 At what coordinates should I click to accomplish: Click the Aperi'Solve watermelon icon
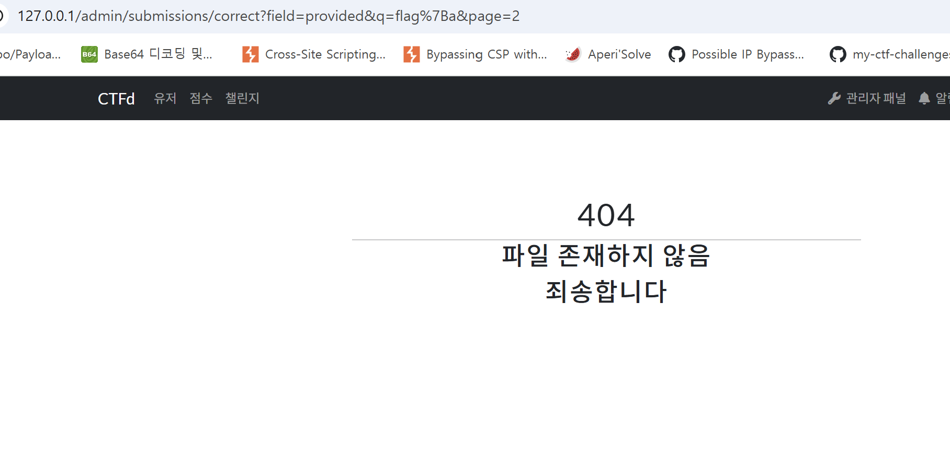point(573,54)
